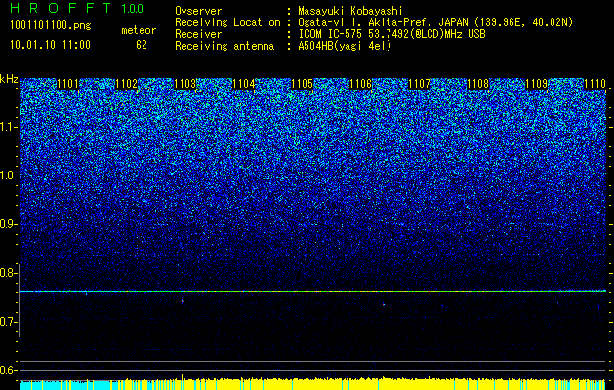This screenshot has height=390, width=614.
Task: Click the Ovserver field label
Action: [x=198, y=11]
